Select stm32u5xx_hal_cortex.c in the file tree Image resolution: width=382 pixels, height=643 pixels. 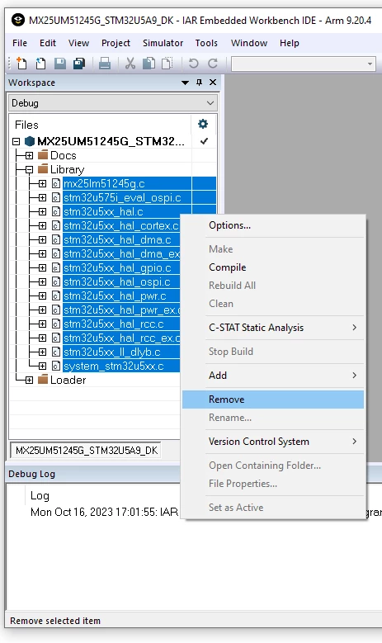[x=121, y=225]
